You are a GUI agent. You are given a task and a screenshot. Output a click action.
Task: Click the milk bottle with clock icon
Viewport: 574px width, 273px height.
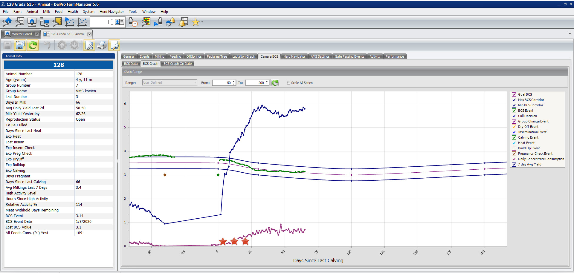[133, 22]
